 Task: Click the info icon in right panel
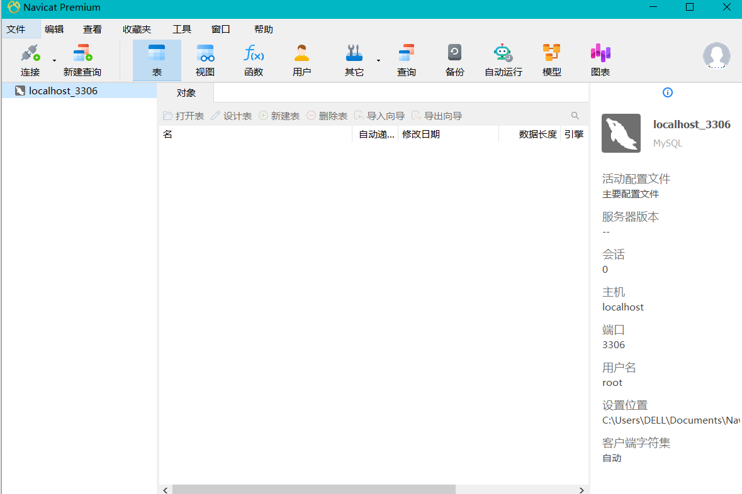pos(668,92)
